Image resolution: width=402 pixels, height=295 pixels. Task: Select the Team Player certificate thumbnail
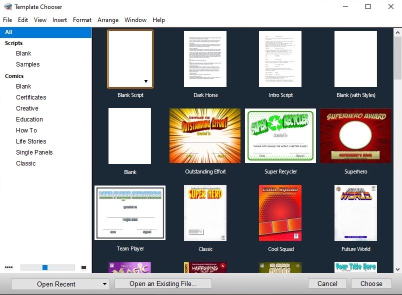pyautogui.click(x=130, y=212)
